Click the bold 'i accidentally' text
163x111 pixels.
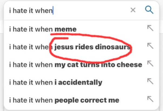click(79, 83)
